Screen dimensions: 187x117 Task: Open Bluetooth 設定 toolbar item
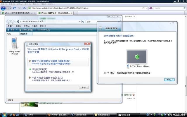point(42,30)
